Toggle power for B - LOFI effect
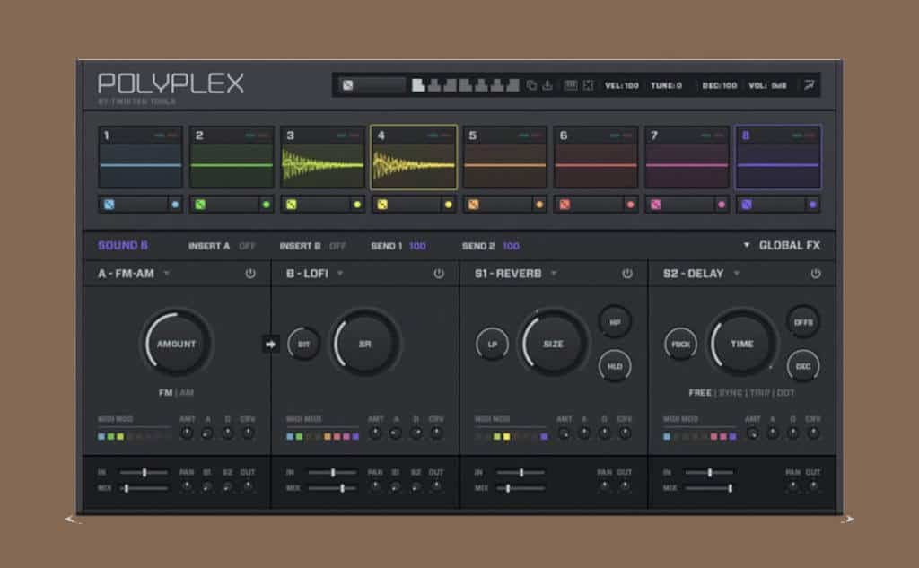Screen dimensions: 919x568 click(438, 274)
